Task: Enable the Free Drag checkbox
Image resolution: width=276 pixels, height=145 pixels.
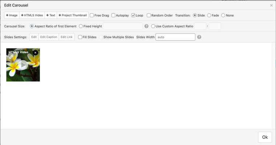Action: click(x=92, y=16)
